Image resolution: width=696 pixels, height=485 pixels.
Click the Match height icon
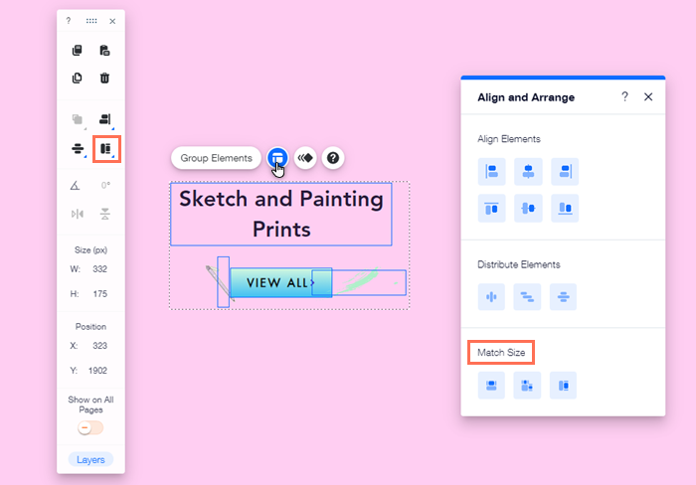pos(563,386)
